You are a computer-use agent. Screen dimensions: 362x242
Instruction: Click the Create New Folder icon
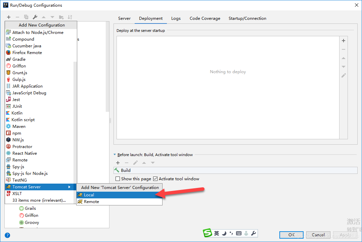[61, 17]
